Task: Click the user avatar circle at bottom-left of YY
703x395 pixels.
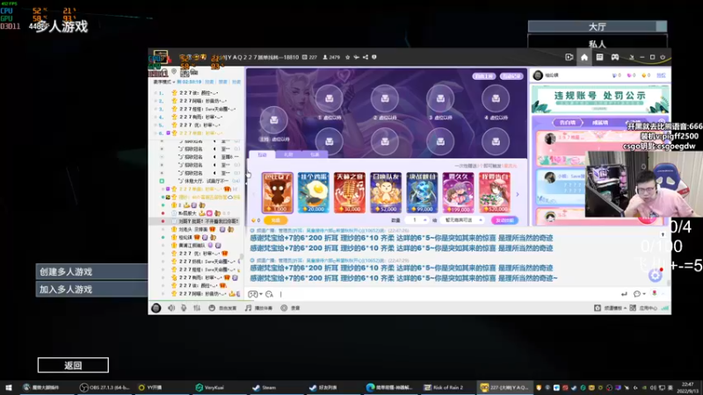Action: 156,308
